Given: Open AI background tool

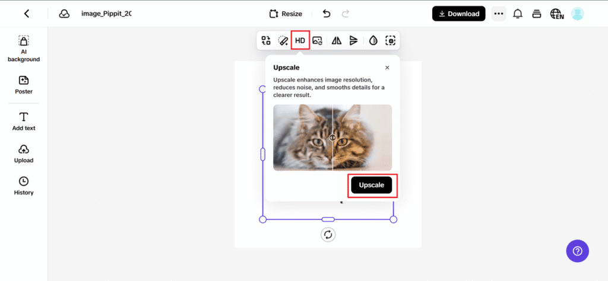Looking at the screenshot, I should (x=24, y=48).
